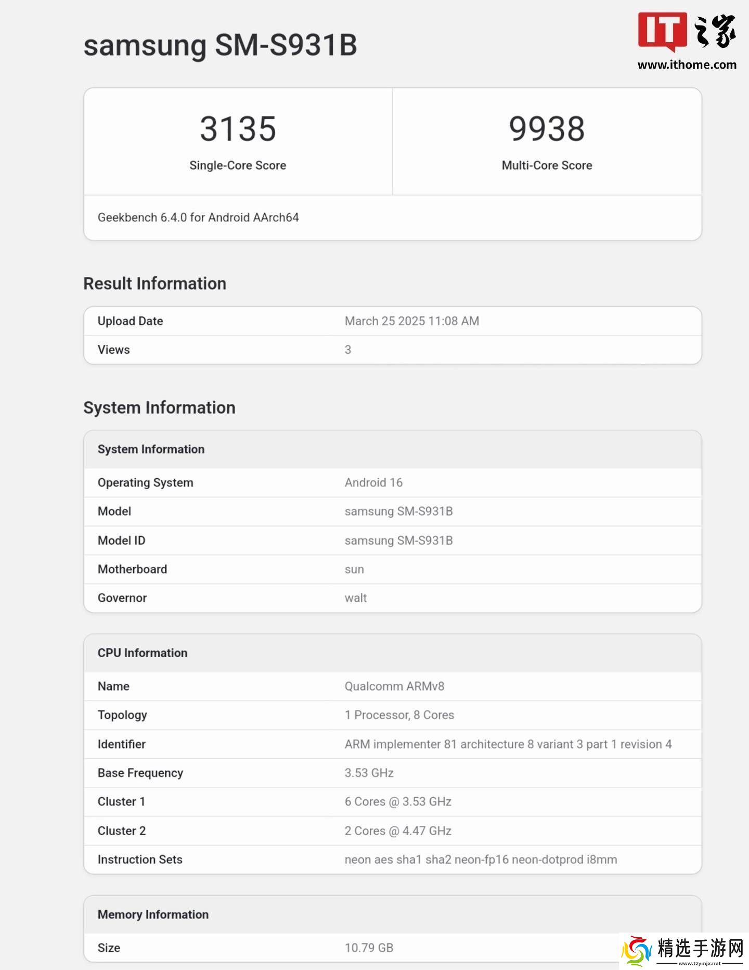
Task: Select the Motherboard value sun
Action: pos(354,569)
